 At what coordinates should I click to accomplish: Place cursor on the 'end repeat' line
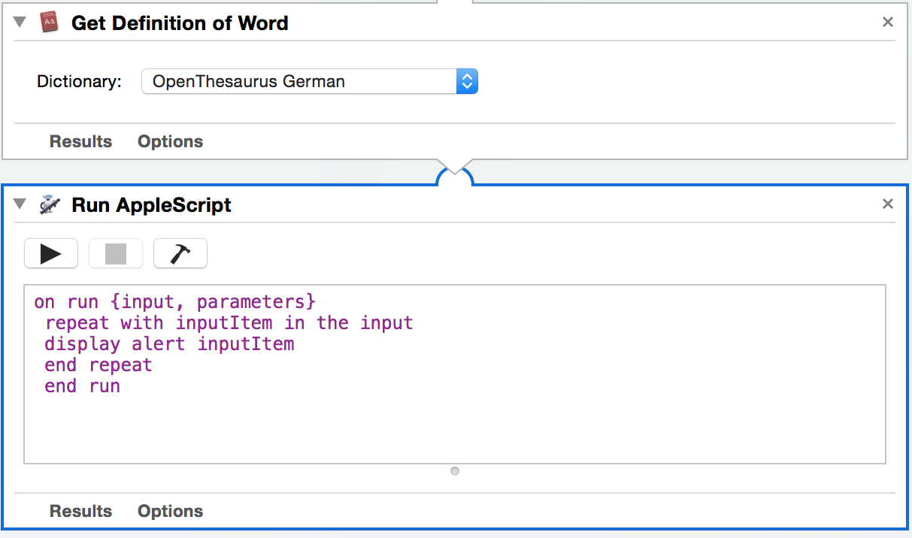point(98,365)
